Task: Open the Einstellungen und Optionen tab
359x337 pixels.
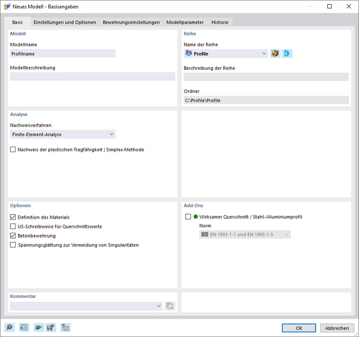Action: click(x=65, y=22)
